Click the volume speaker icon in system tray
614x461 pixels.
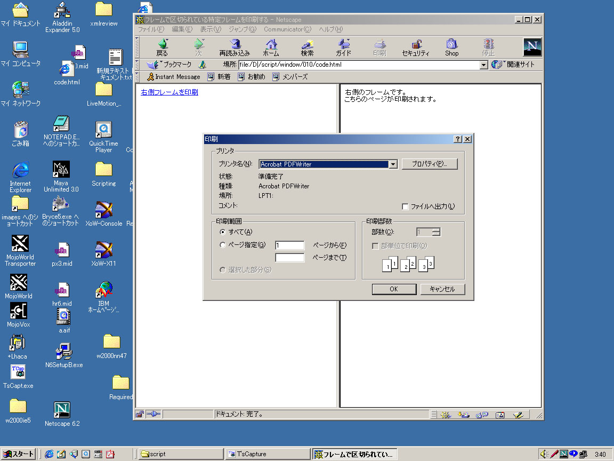pos(544,454)
